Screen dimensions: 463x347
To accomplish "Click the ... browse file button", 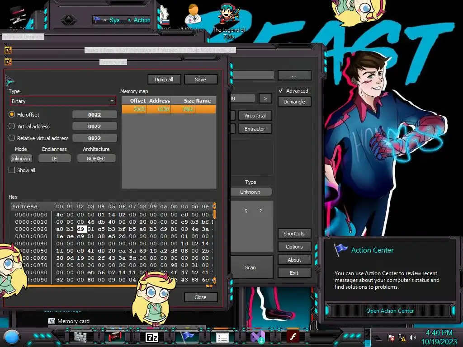I will pos(294,75).
